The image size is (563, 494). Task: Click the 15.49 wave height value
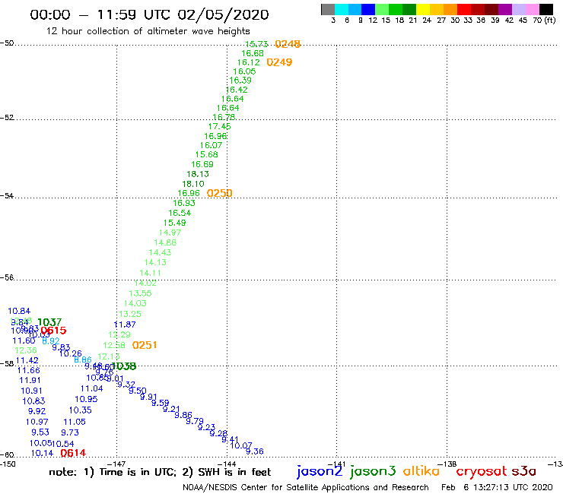[175, 223]
